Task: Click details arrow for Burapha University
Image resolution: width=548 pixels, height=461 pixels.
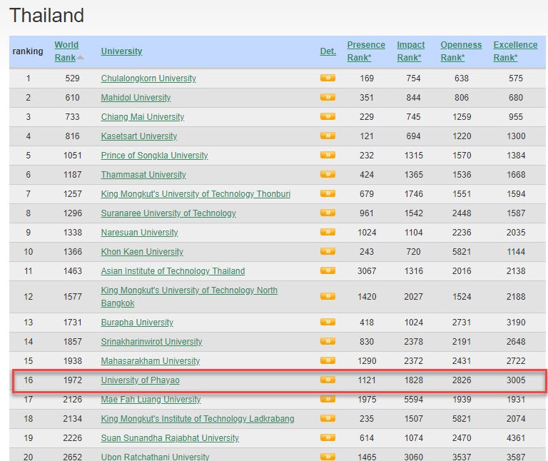Action: 328,322
